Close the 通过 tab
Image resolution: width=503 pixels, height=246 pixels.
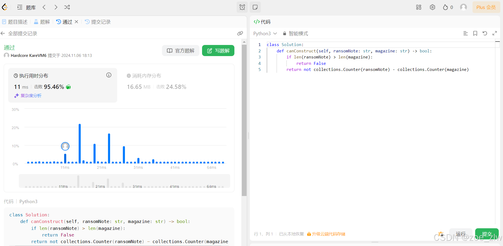[x=76, y=22]
